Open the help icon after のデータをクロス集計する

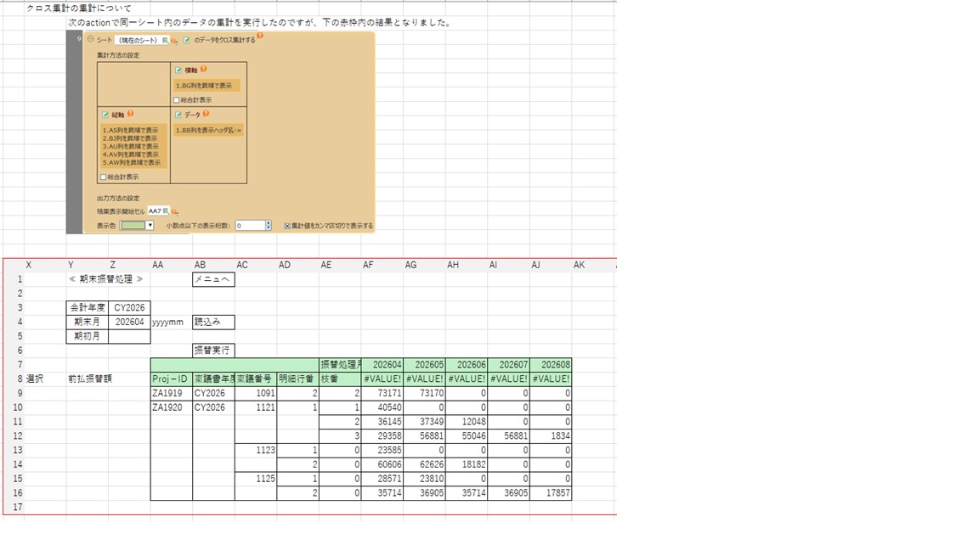point(260,36)
